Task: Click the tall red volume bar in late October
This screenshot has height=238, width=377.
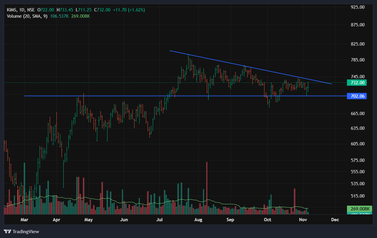Action: pos(294,201)
